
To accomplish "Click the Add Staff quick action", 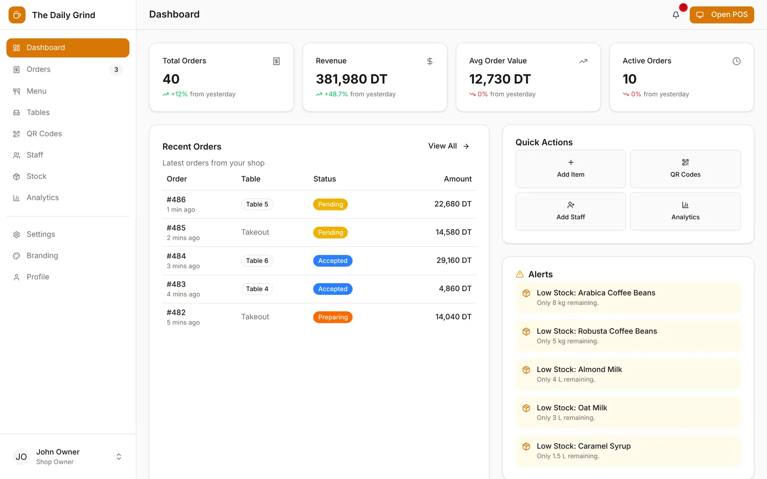I will coord(570,211).
